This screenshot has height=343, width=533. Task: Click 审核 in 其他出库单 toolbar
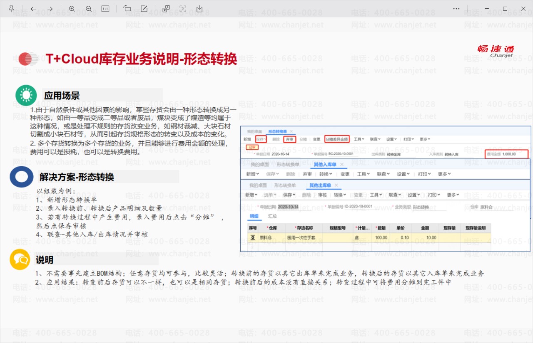(x=322, y=195)
